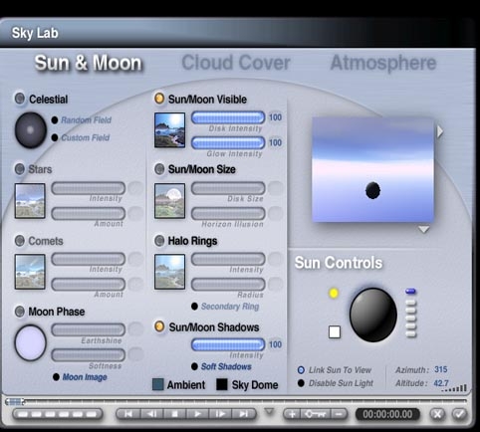Screen dimensions: 480x432
Task: Enable the Secondary Ring option
Action: (194, 307)
